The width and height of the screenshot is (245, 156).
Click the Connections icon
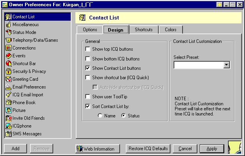click(9, 48)
